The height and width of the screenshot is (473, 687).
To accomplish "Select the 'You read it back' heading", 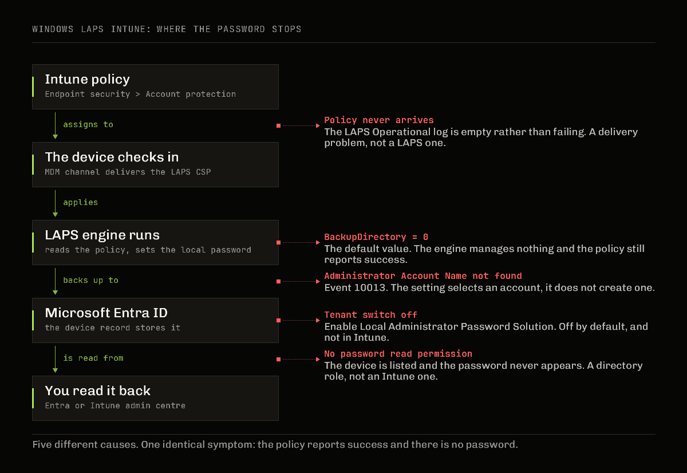I will click(97, 391).
